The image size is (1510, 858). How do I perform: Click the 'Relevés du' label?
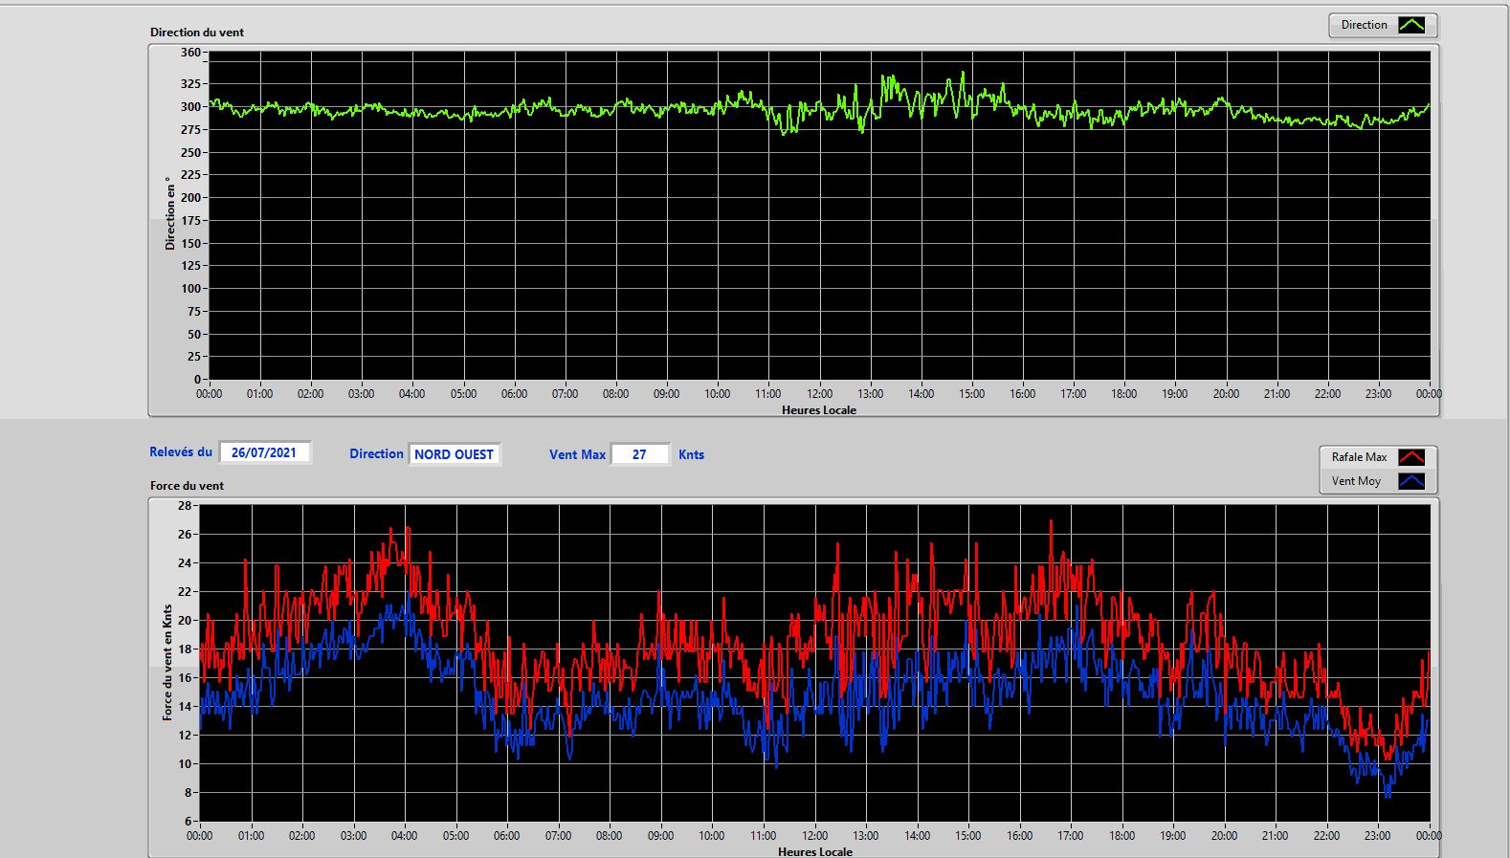(181, 451)
